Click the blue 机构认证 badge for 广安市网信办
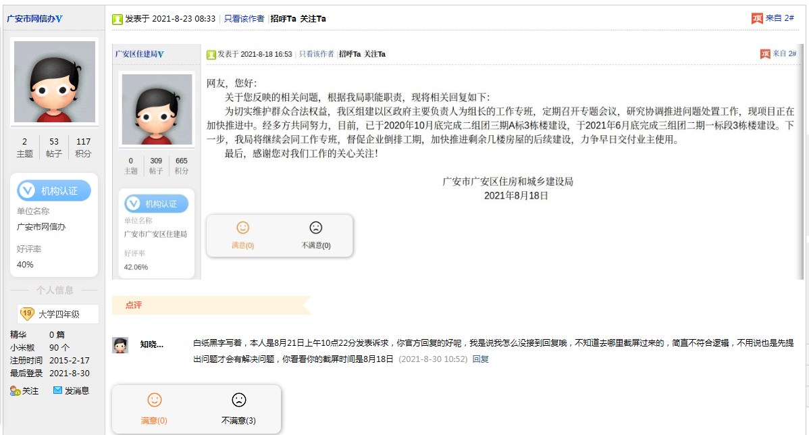 53,191
